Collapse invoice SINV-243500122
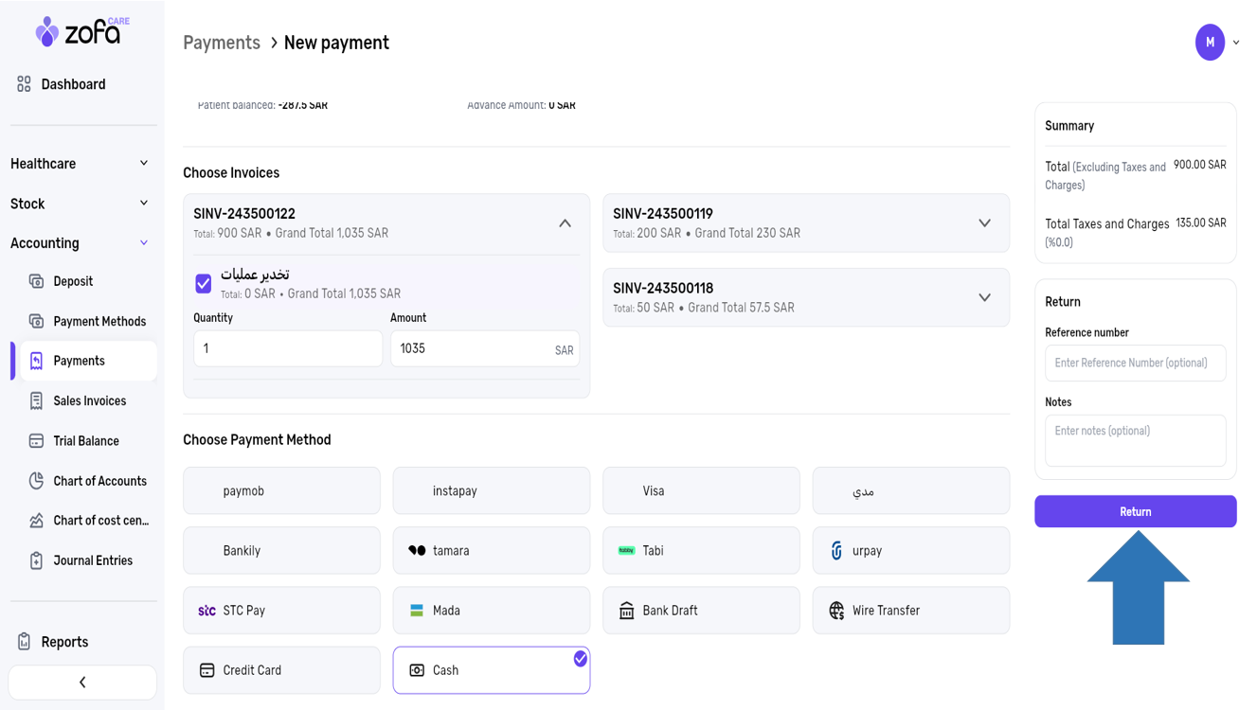Viewport: 1257px width, 710px height. point(565,223)
